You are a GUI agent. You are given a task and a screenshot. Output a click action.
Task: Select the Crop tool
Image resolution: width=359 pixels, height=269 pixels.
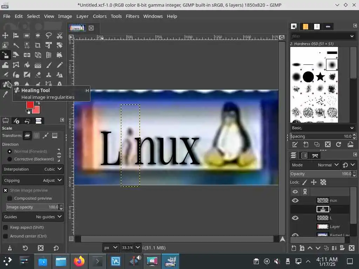point(38,45)
